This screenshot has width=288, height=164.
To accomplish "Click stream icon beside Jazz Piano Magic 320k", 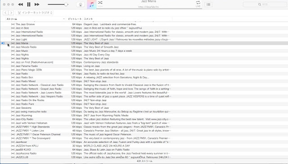I will (13, 70).
